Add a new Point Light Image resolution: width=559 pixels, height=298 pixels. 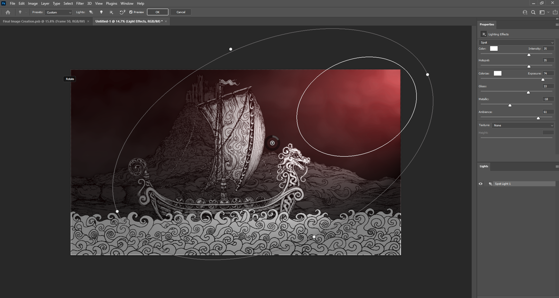(101, 12)
